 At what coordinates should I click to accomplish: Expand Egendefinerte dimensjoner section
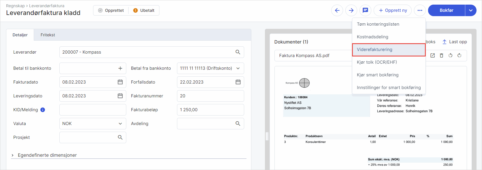point(13,155)
